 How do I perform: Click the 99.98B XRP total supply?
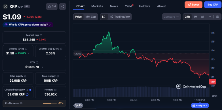tap(18, 81)
